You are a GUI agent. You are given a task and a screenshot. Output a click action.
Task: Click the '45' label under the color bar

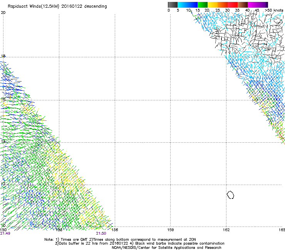(257, 10)
